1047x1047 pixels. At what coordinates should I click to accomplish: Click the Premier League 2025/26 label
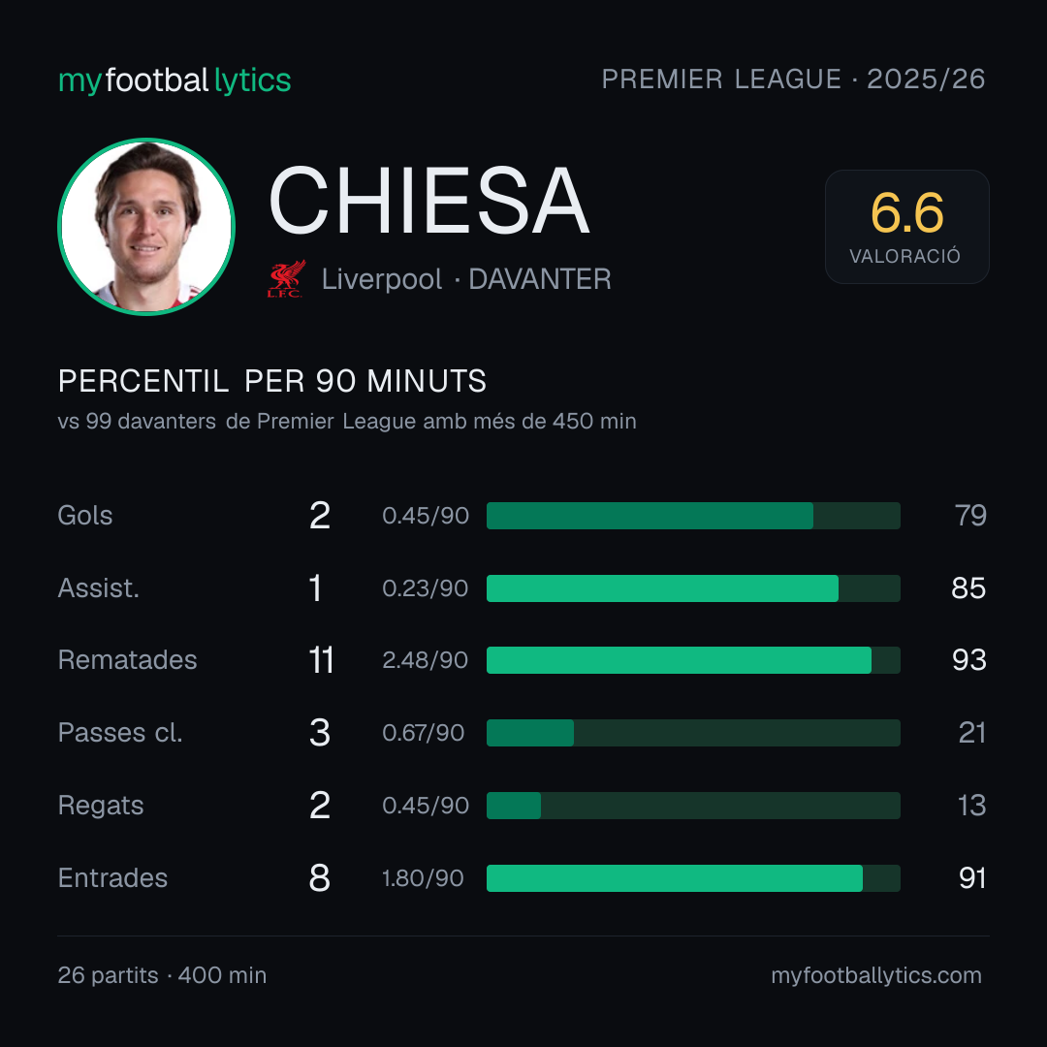click(x=793, y=79)
